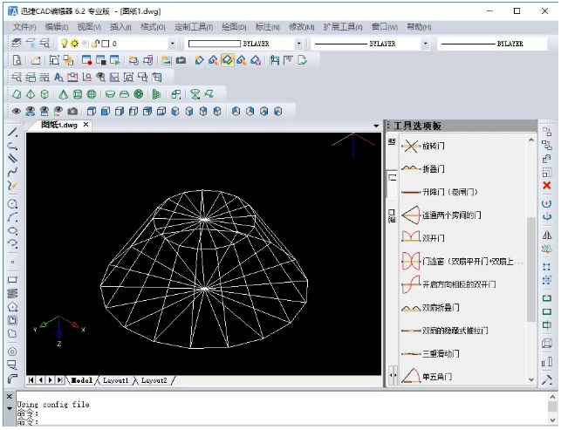Open the 视图(V) menu
561x430 pixels.
(x=89, y=27)
